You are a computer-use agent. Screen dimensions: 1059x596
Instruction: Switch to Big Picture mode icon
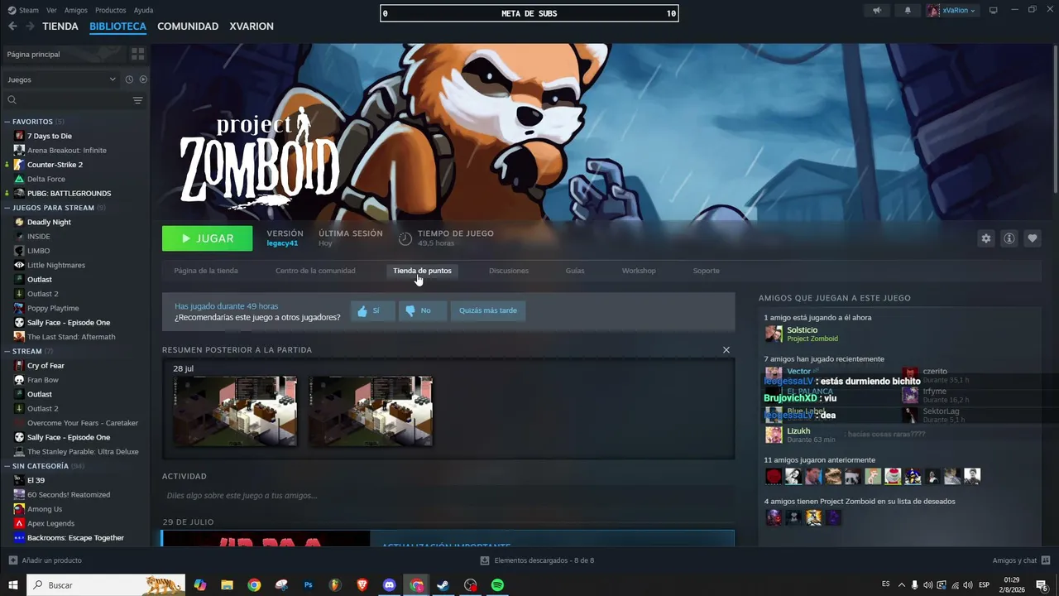[x=993, y=11]
